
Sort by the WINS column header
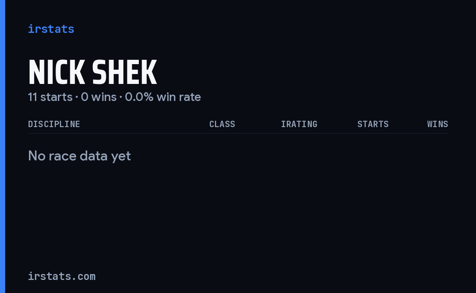(x=438, y=124)
